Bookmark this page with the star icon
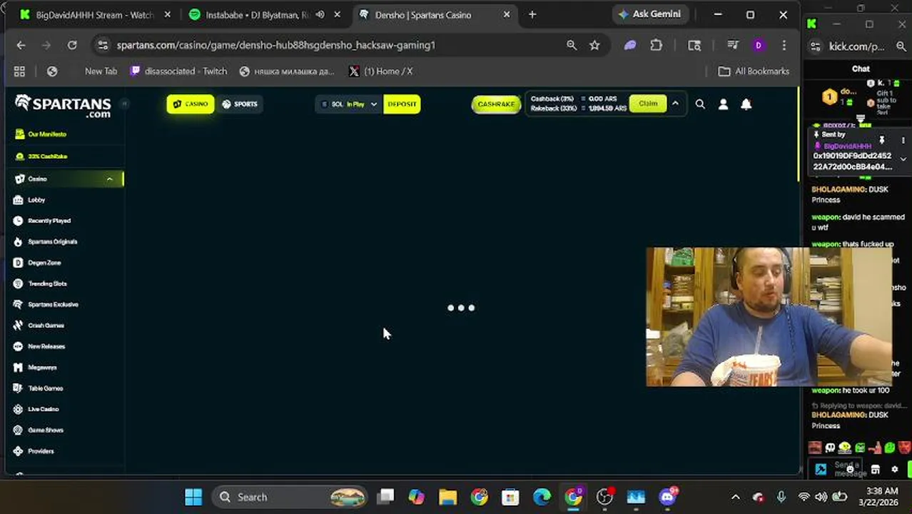This screenshot has width=912, height=514. [x=594, y=45]
